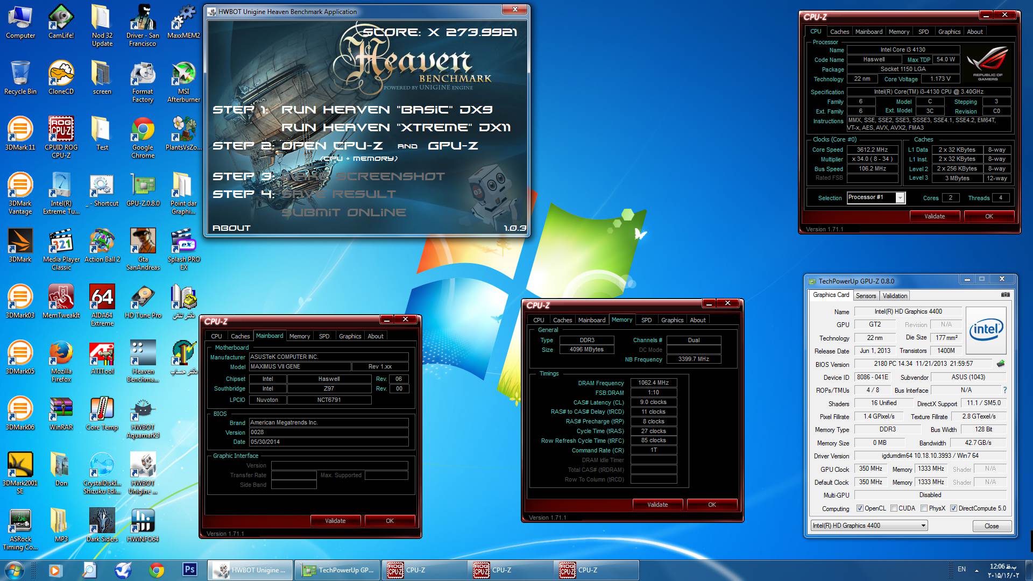The image size is (1033, 581).
Task: Show hidden system tray icons arrow
Action: tap(977, 570)
